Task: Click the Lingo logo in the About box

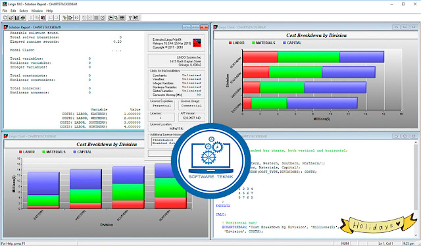Action: click(x=197, y=43)
